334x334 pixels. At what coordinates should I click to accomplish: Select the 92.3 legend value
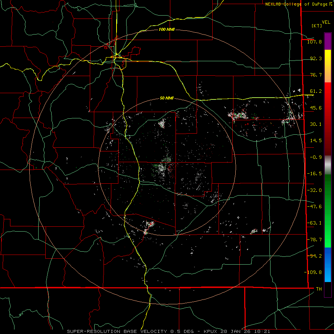point(316,58)
